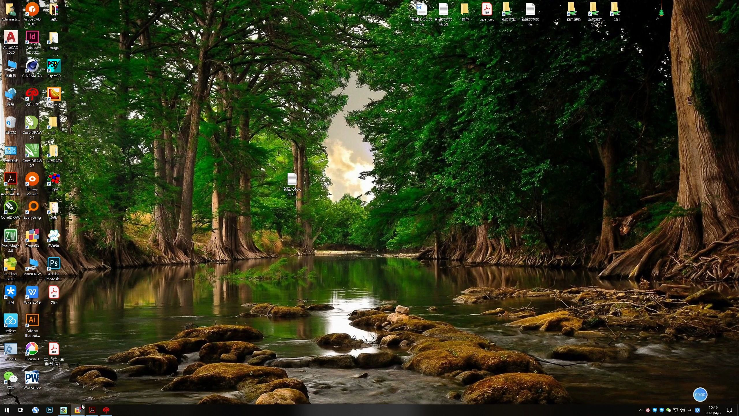Open the Windows Start menu

[x=7, y=410]
